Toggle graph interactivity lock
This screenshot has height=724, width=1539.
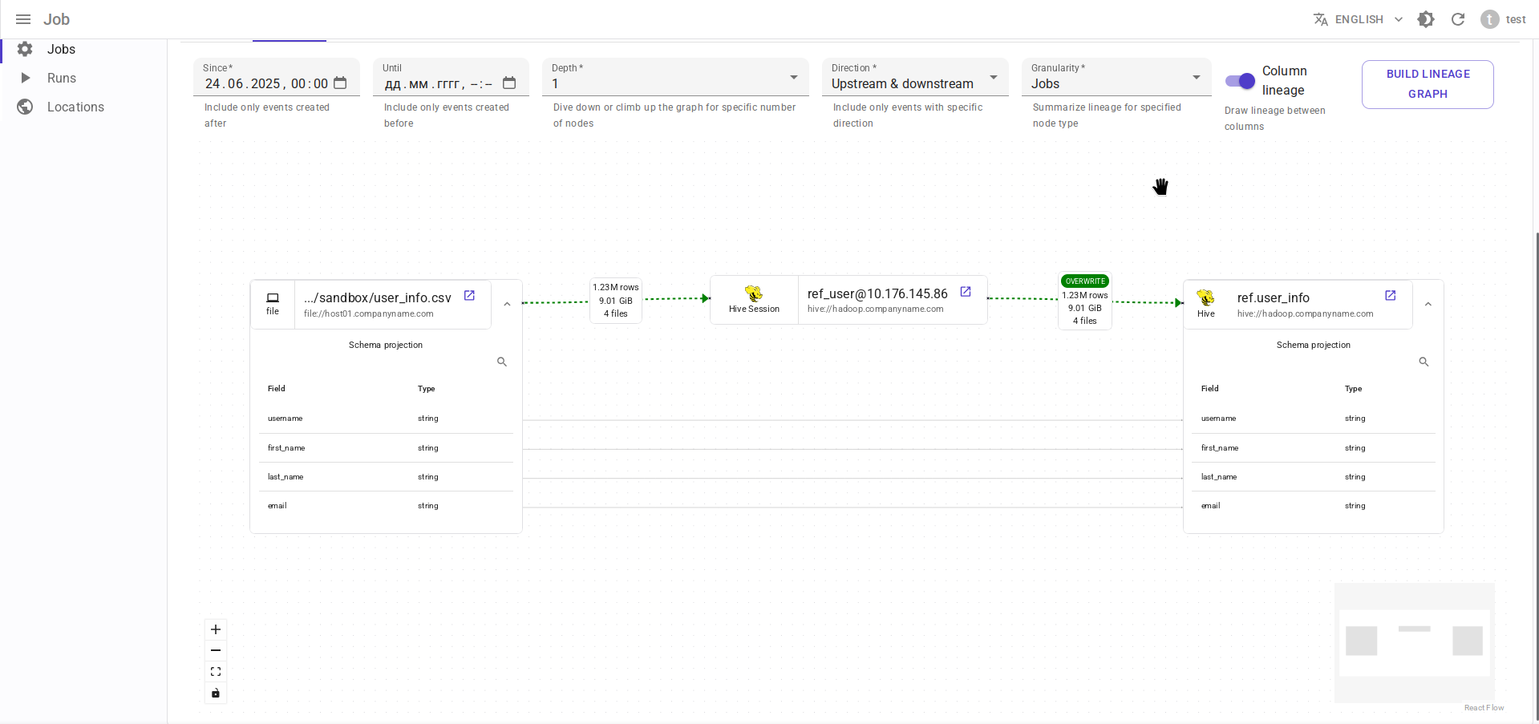click(216, 694)
